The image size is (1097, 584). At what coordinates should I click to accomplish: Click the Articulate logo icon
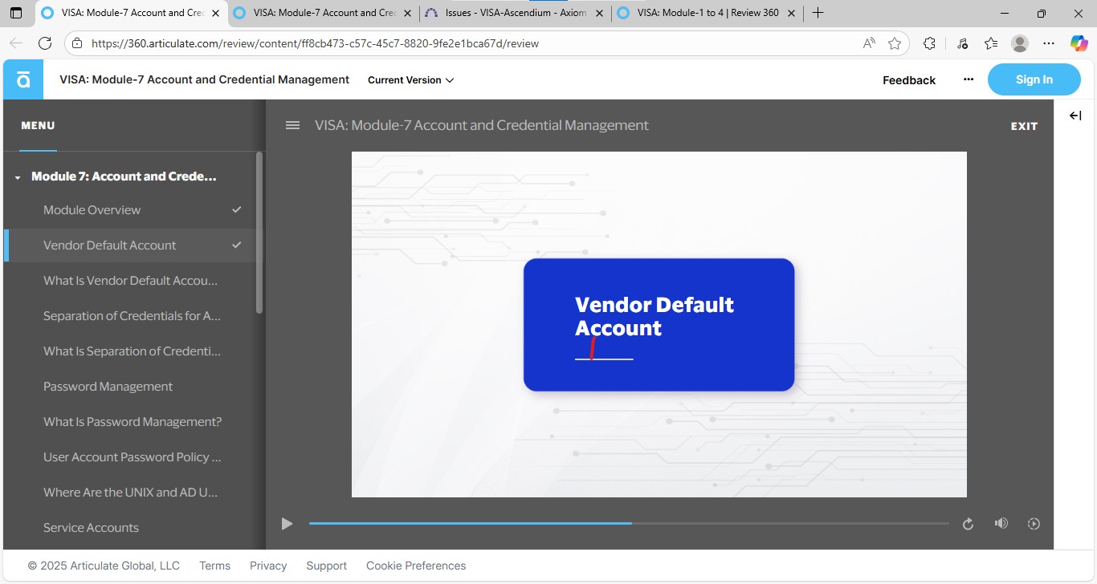tap(23, 79)
